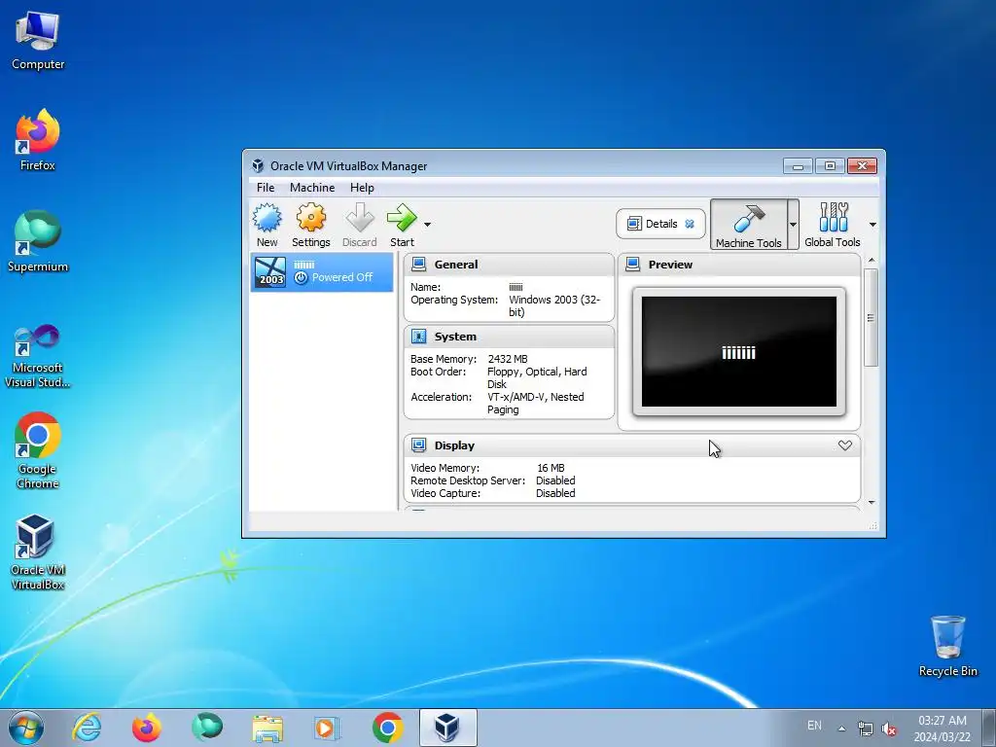
Task: Click the Display section header icon
Action: 418,445
